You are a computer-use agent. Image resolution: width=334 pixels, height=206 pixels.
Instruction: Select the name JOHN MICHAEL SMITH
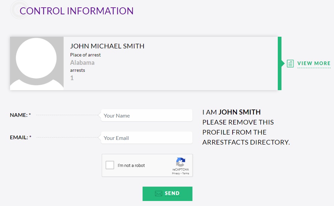(107, 46)
